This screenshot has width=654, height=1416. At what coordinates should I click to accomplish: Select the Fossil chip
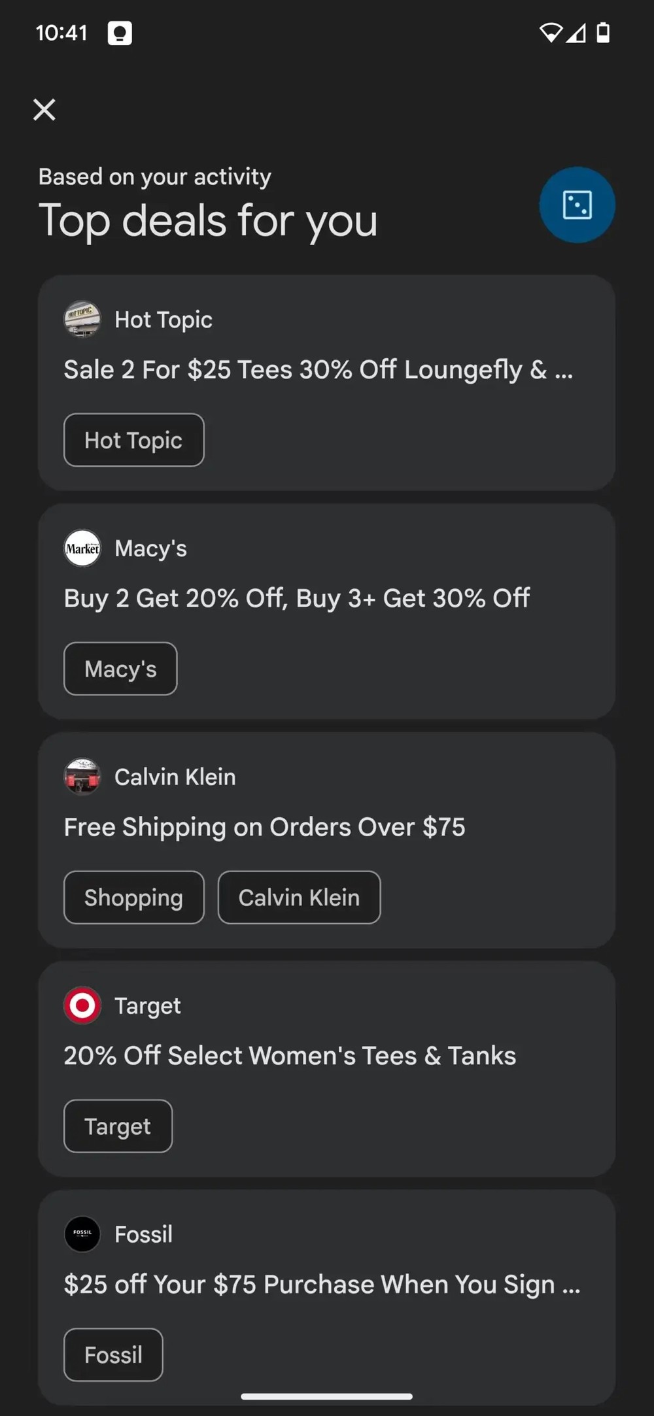pyautogui.click(x=113, y=1355)
